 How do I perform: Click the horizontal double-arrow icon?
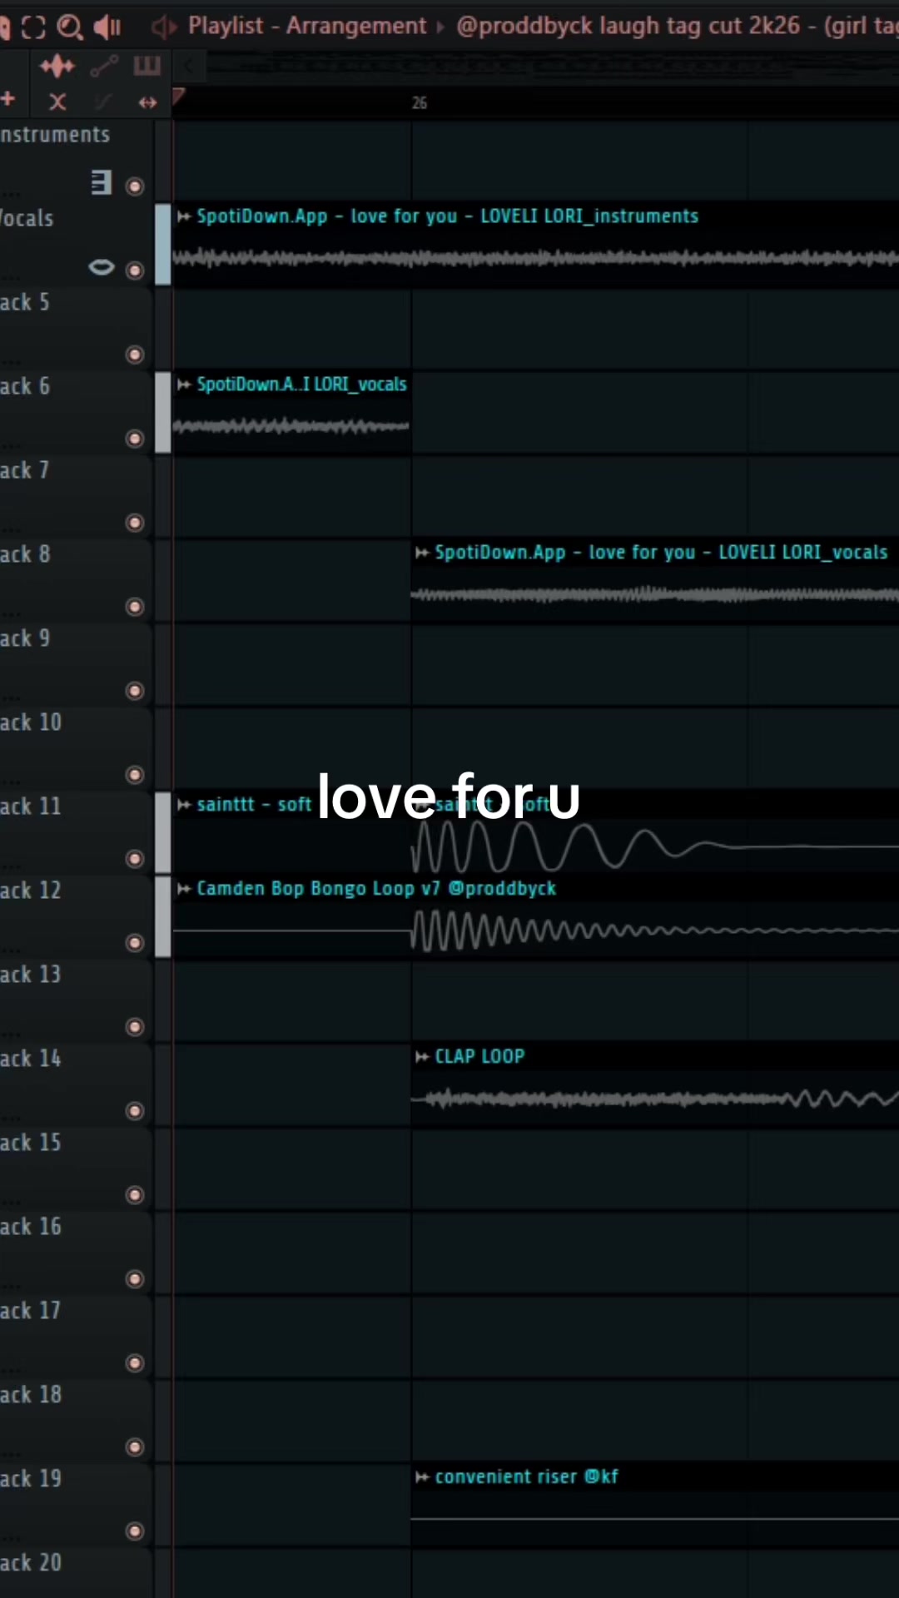[147, 102]
